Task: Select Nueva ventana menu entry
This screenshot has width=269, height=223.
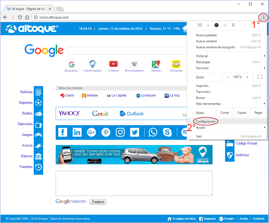Action: [227, 41]
